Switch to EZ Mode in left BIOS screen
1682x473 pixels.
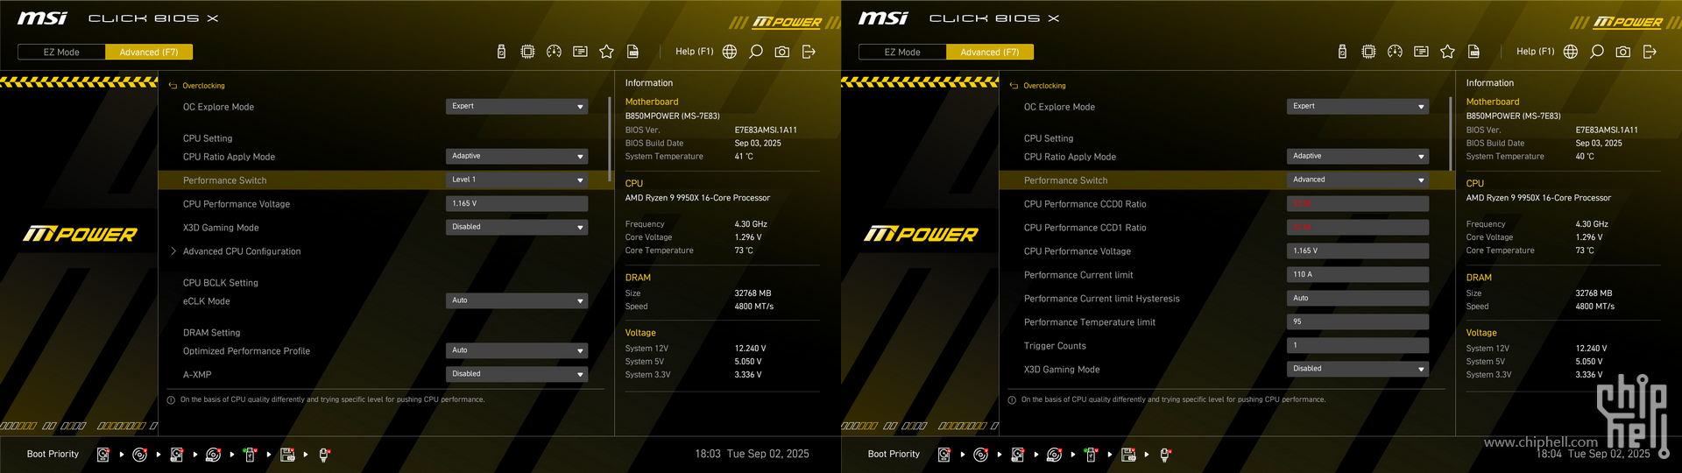click(61, 52)
